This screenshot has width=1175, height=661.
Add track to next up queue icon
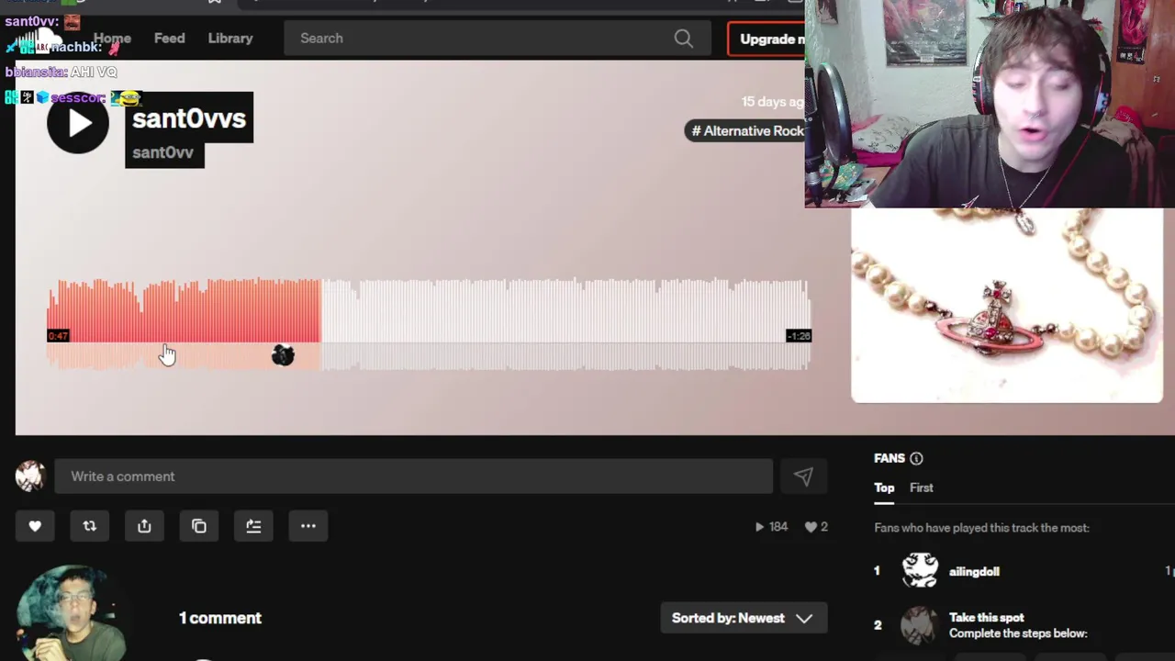click(x=253, y=526)
